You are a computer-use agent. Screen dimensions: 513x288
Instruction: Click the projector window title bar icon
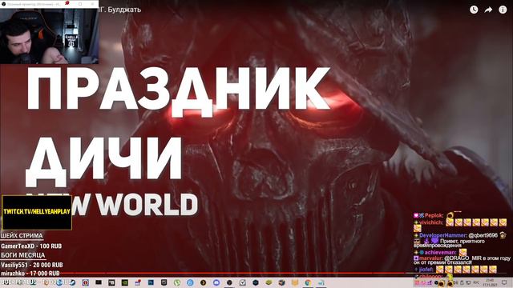pos(3,4)
